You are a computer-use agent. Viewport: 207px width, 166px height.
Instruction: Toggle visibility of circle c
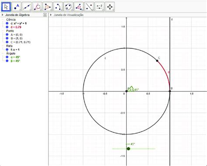(x=7, y=23)
